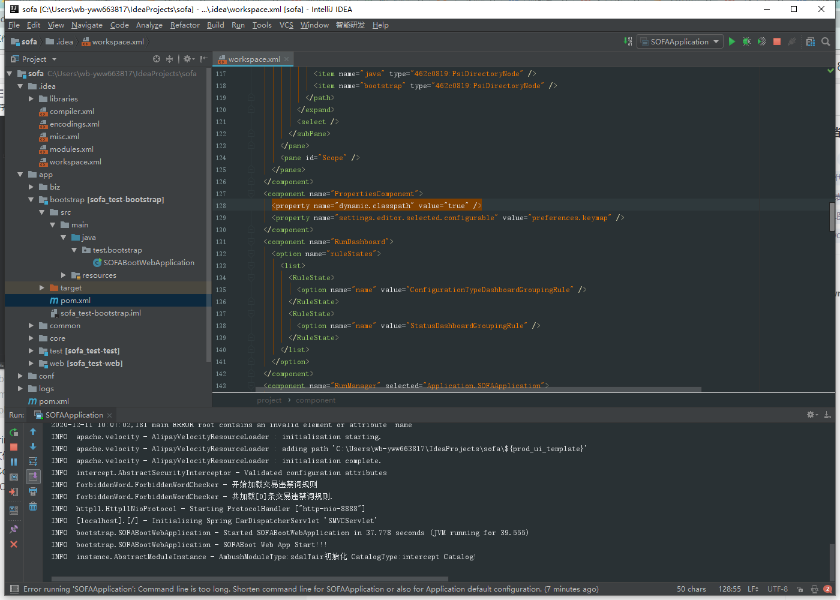This screenshot has width=840, height=600.
Task: Expand the logs folder
Action: click(x=20, y=388)
